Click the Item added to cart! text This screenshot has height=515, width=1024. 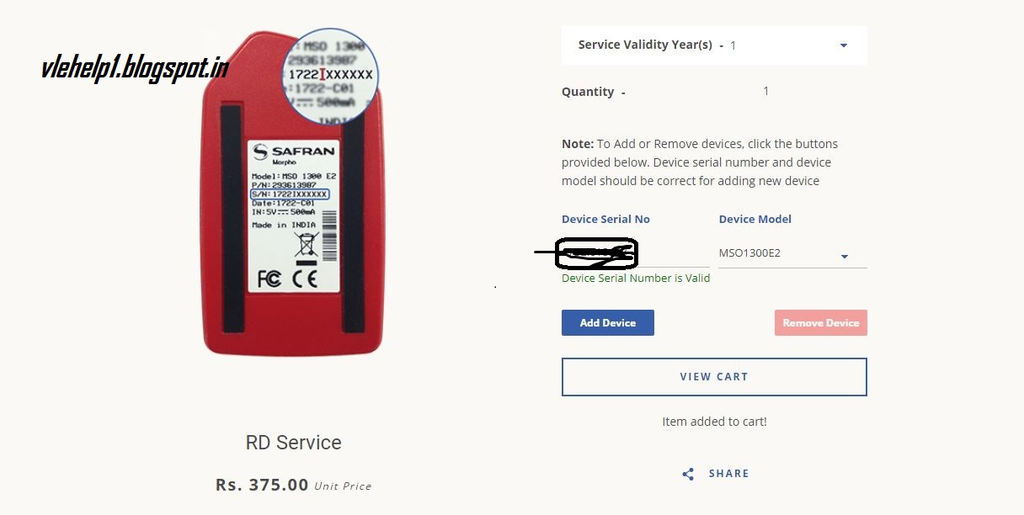click(x=713, y=421)
